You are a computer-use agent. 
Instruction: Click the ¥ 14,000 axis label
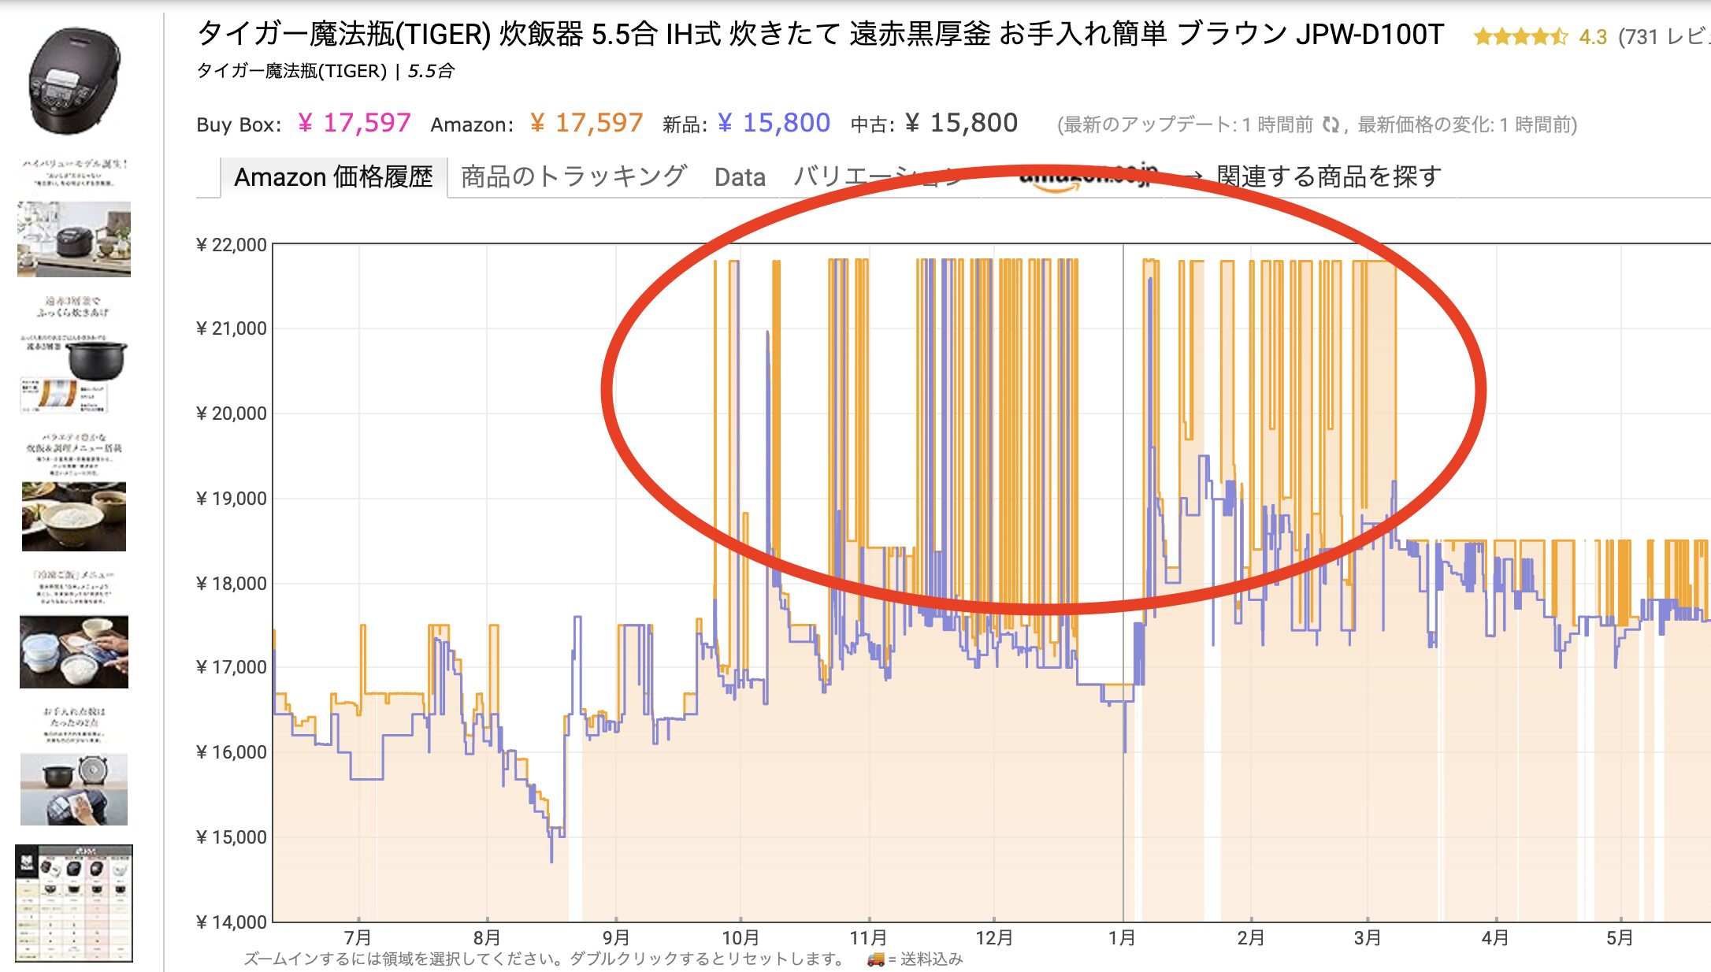pyautogui.click(x=232, y=922)
